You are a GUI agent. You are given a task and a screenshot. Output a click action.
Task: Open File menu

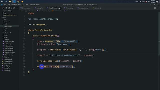[x=5, y=5]
